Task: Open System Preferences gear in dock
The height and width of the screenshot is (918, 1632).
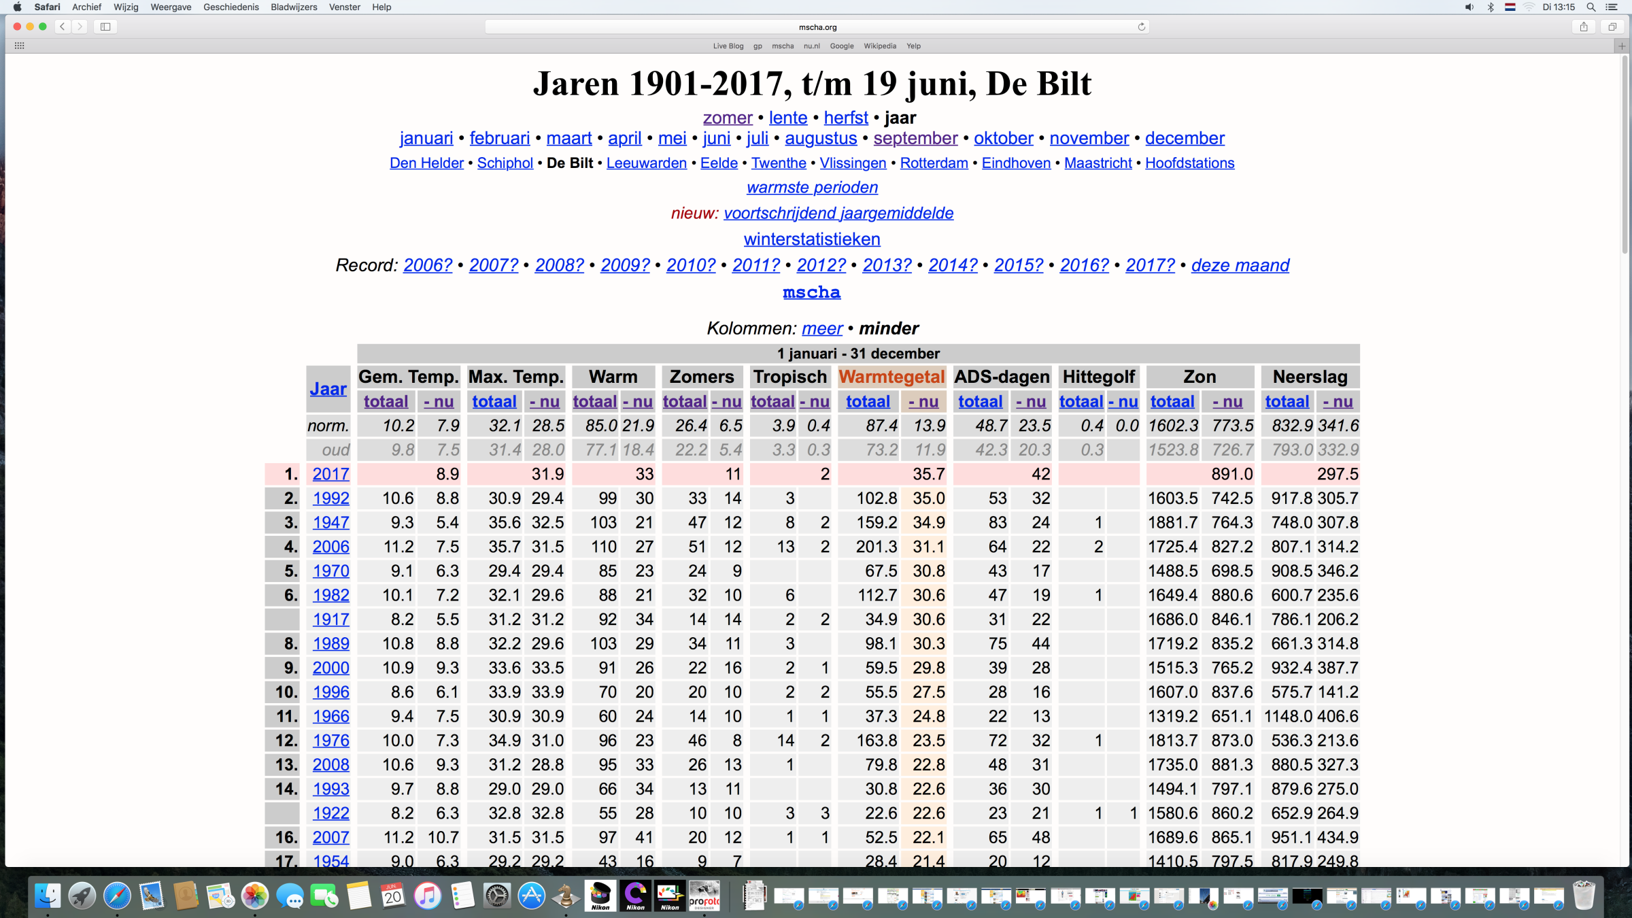Action: coord(497,896)
